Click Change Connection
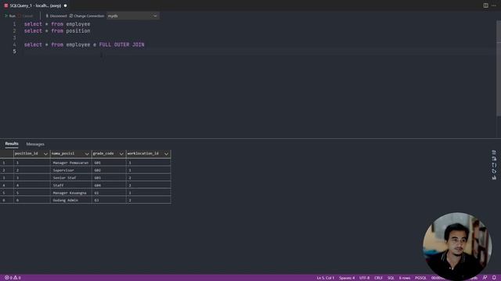 [x=87, y=16]
